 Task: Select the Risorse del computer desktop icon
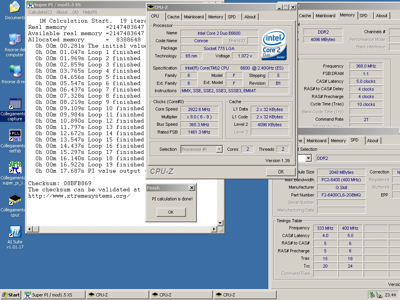pyautogui.click(x=15, y=39)
